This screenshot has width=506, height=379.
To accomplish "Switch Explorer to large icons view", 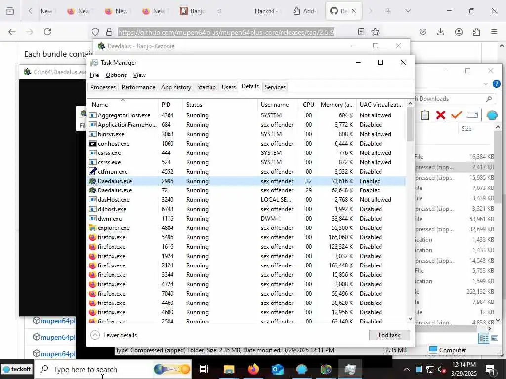I will [494, 338].
